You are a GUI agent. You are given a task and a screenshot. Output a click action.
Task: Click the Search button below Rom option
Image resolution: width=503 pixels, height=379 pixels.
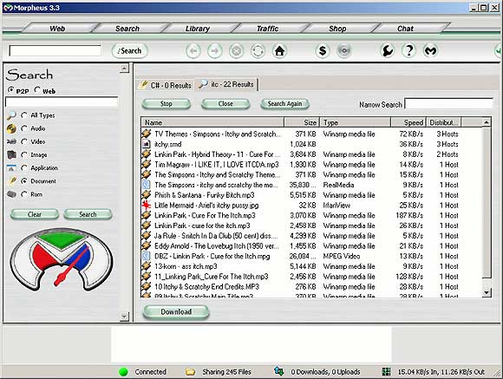[x=88, y=214]
